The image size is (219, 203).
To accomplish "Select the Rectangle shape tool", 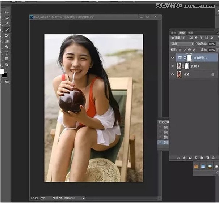I will coord(7,59).
